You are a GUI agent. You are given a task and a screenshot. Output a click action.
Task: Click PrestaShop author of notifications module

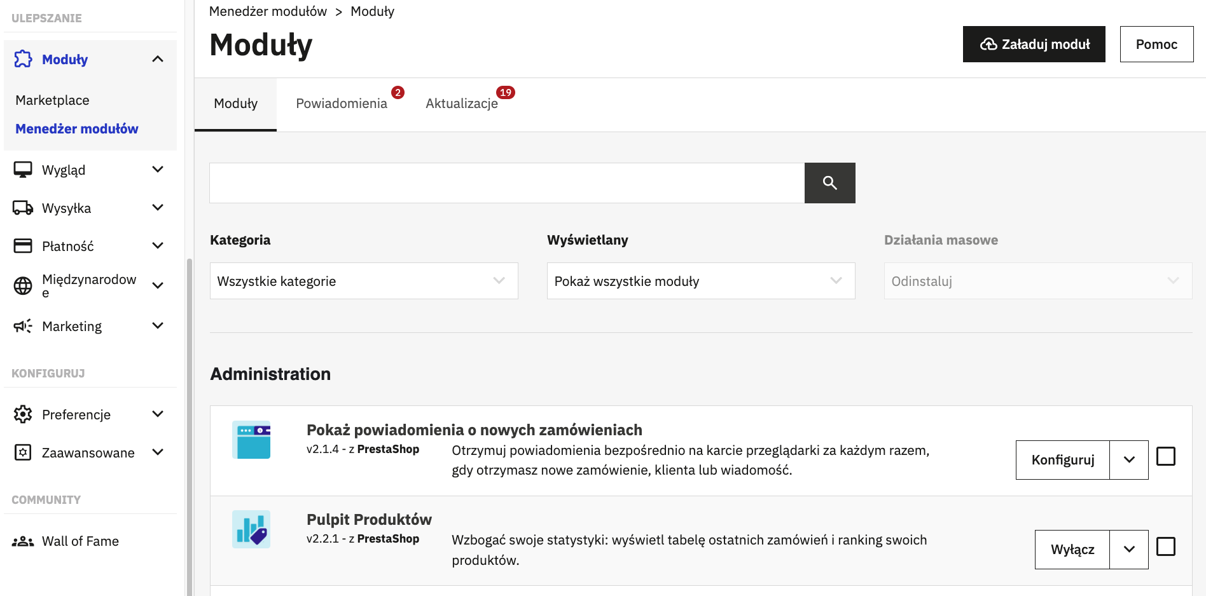pyautogui.click(x=388, y=449)
